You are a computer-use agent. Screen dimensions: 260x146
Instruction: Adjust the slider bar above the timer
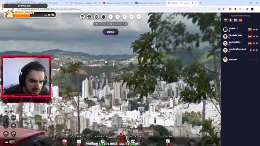point(110,24)
